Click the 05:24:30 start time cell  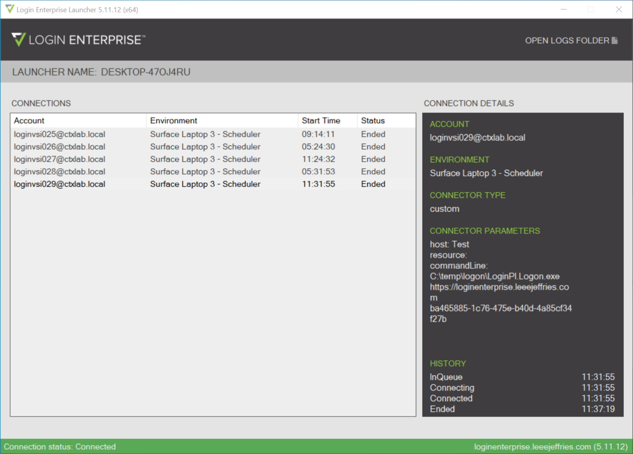click(x=318, y=147)
